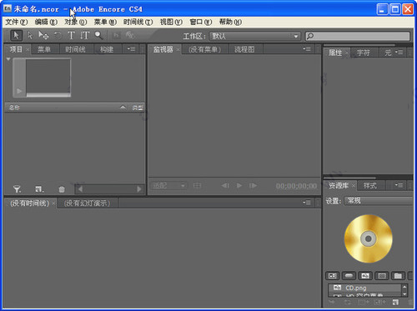The width and height of the screenshot is (417, 311).
Task: Open the 对象(O) menu
Action: pyautogui.click(x=76, y=22)
